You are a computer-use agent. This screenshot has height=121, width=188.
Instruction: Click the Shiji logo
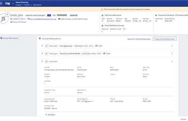tap(8, 4)
